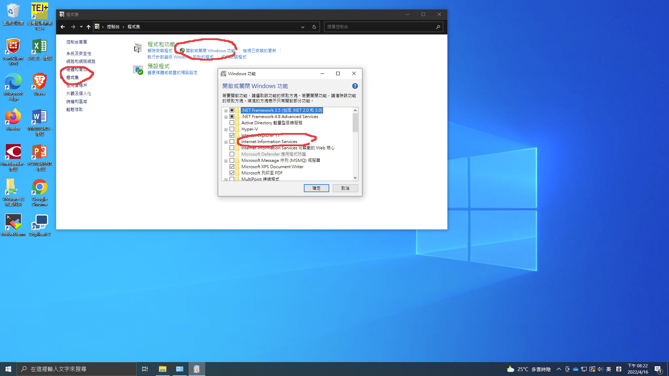Open File Explorer from the taskbar
The width and height of the screenshot is (669, 376).
click(x=162, y=369)
